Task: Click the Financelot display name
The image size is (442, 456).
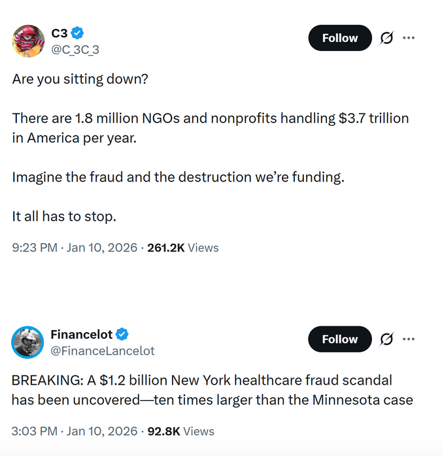Action: pos(81,334)
